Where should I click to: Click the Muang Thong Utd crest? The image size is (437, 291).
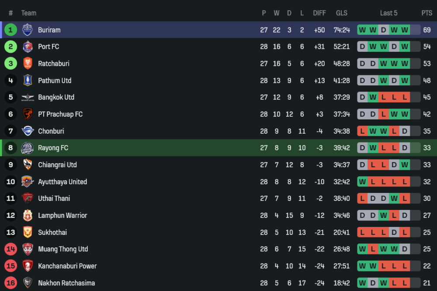28,249
